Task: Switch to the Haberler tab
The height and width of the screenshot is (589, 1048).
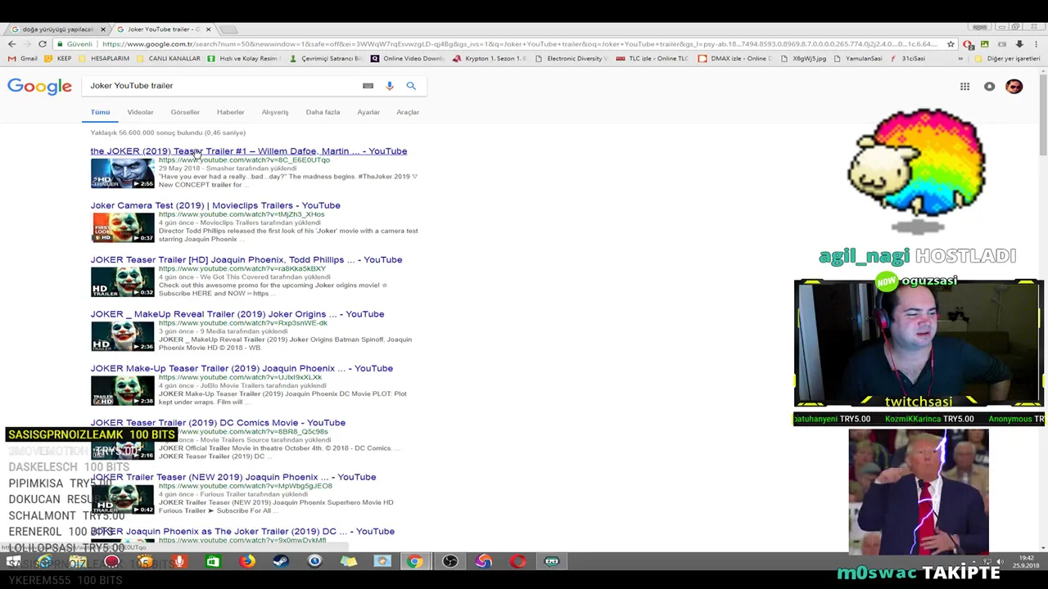Action: tap(230, 112)
